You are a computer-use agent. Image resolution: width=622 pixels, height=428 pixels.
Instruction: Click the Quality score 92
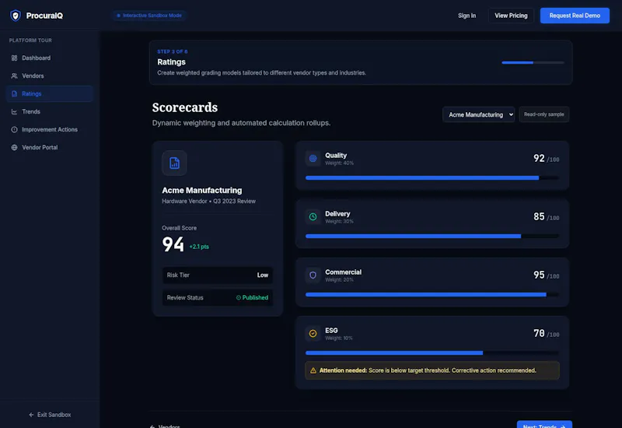539,159
